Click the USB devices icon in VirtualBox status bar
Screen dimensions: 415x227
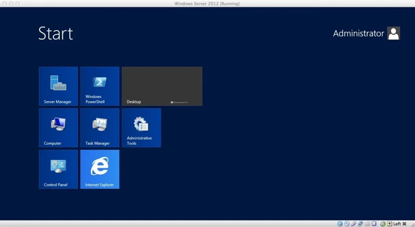[354, 224]
